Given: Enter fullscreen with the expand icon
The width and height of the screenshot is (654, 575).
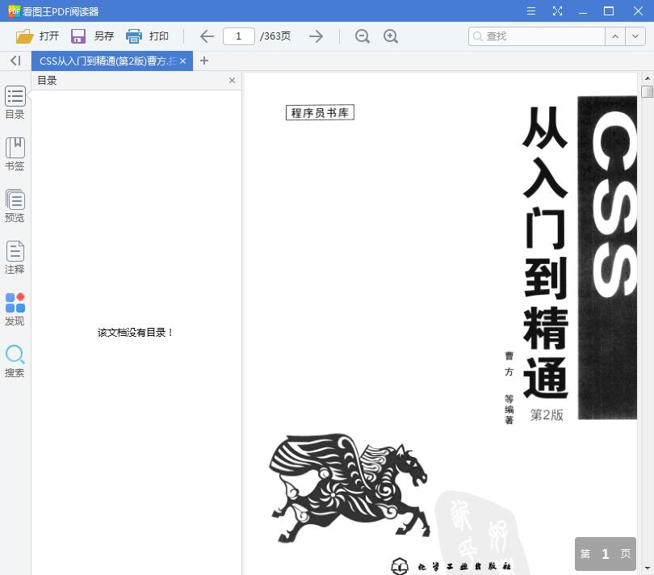Looking at the screenshot, I should coord(557,11).
